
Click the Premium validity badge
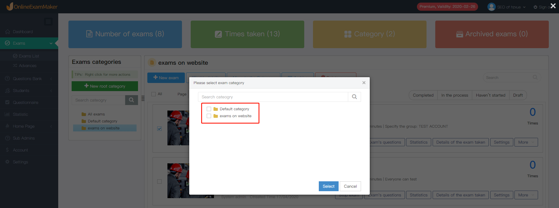click(x=447, y=7)
